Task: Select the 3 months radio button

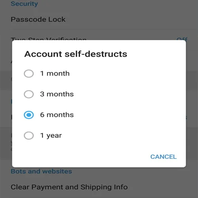Action: pyautogui.click(x=29, y=94)
